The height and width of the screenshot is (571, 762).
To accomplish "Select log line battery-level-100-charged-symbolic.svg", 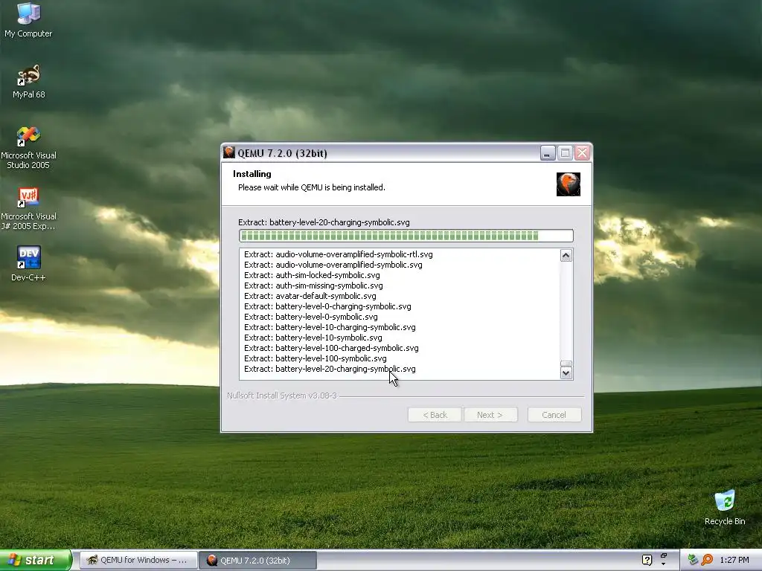I will [x=331, y=348].
